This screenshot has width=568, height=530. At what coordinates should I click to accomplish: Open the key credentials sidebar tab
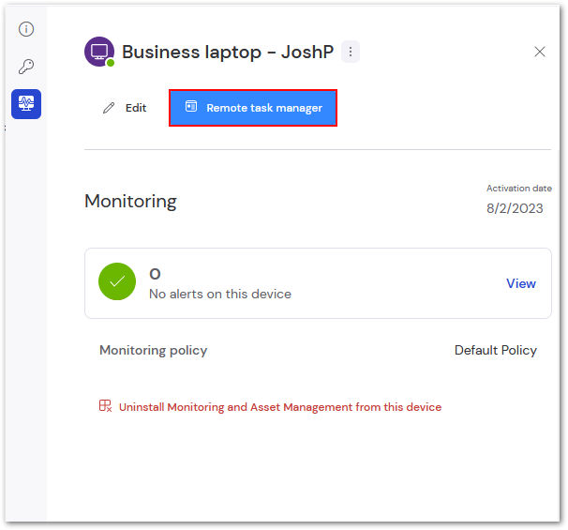[26, 67]
